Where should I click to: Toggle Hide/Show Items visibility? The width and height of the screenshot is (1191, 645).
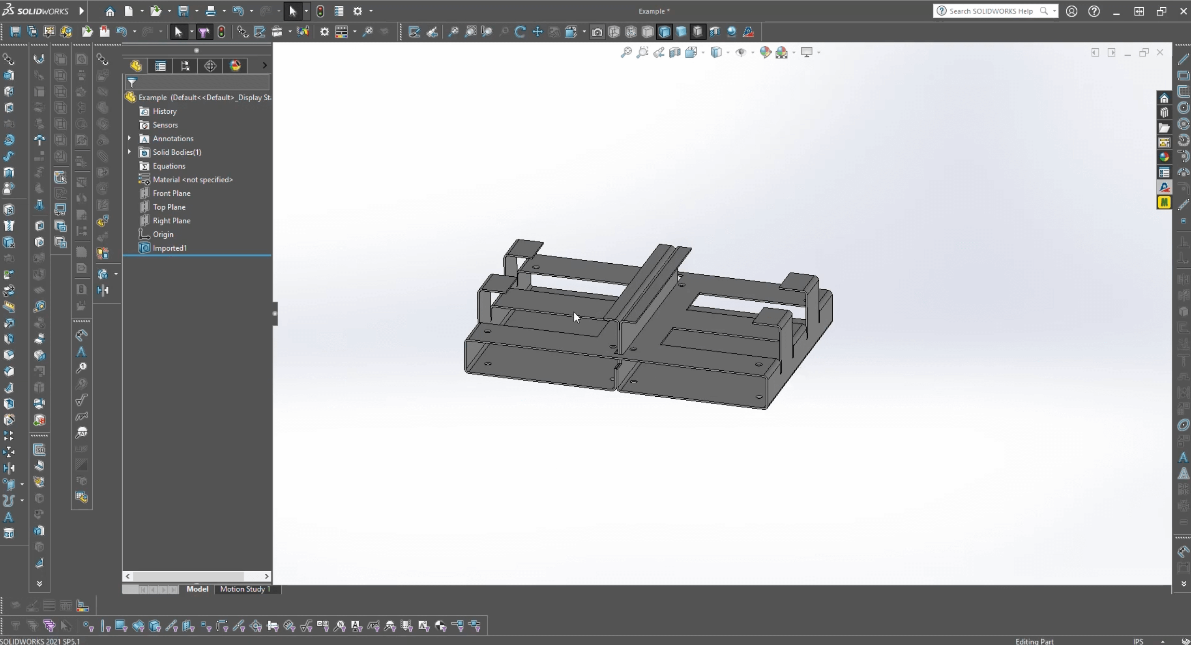pyautogui.click(x=741, y=52)
